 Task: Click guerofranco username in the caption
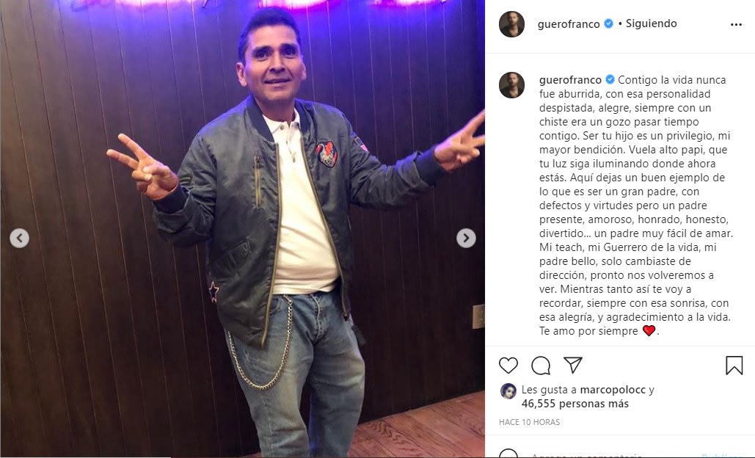[570, 80]
